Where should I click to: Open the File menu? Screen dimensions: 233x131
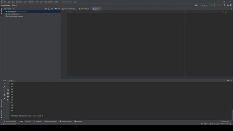[5, 2]
